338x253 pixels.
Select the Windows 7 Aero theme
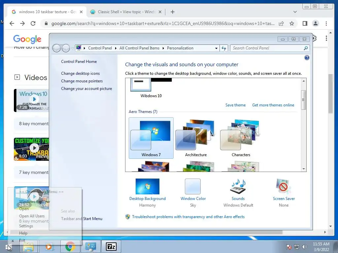[151, 138]
